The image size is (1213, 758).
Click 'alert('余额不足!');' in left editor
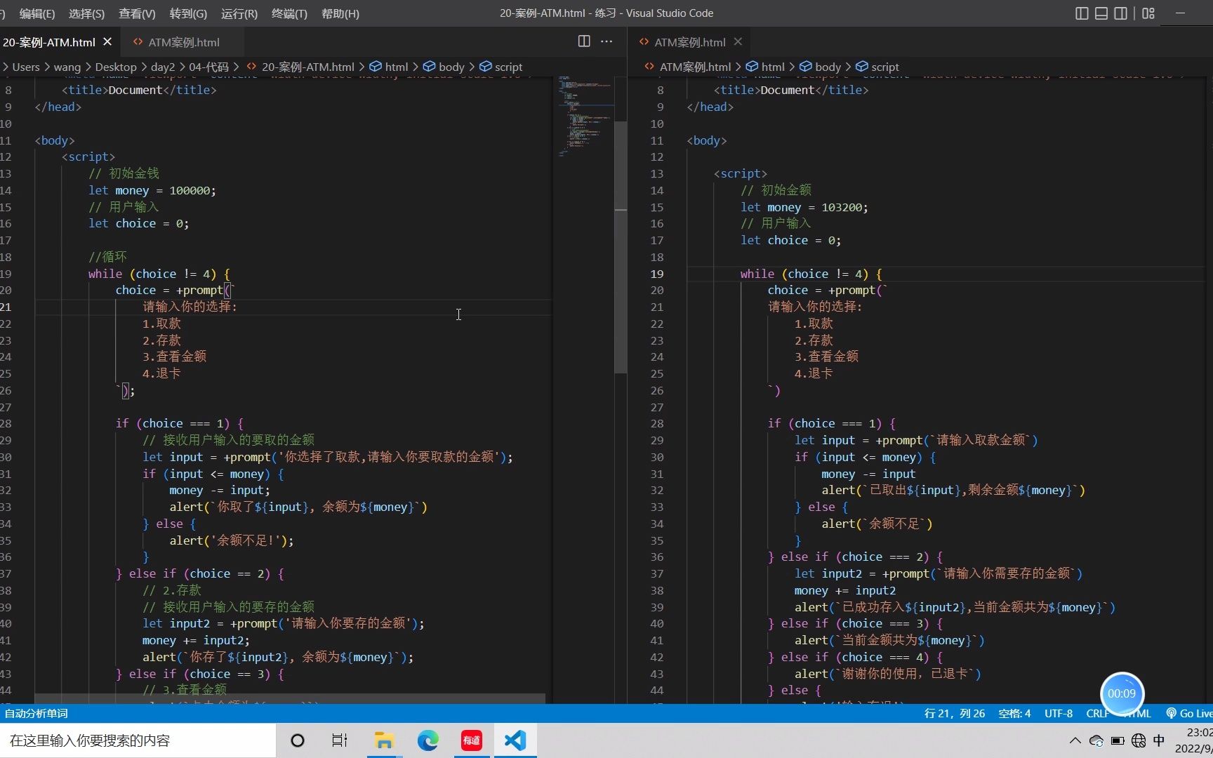(x=232, y=540)
